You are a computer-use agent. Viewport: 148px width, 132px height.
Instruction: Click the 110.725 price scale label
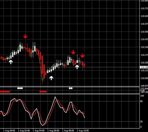(144, 8)
